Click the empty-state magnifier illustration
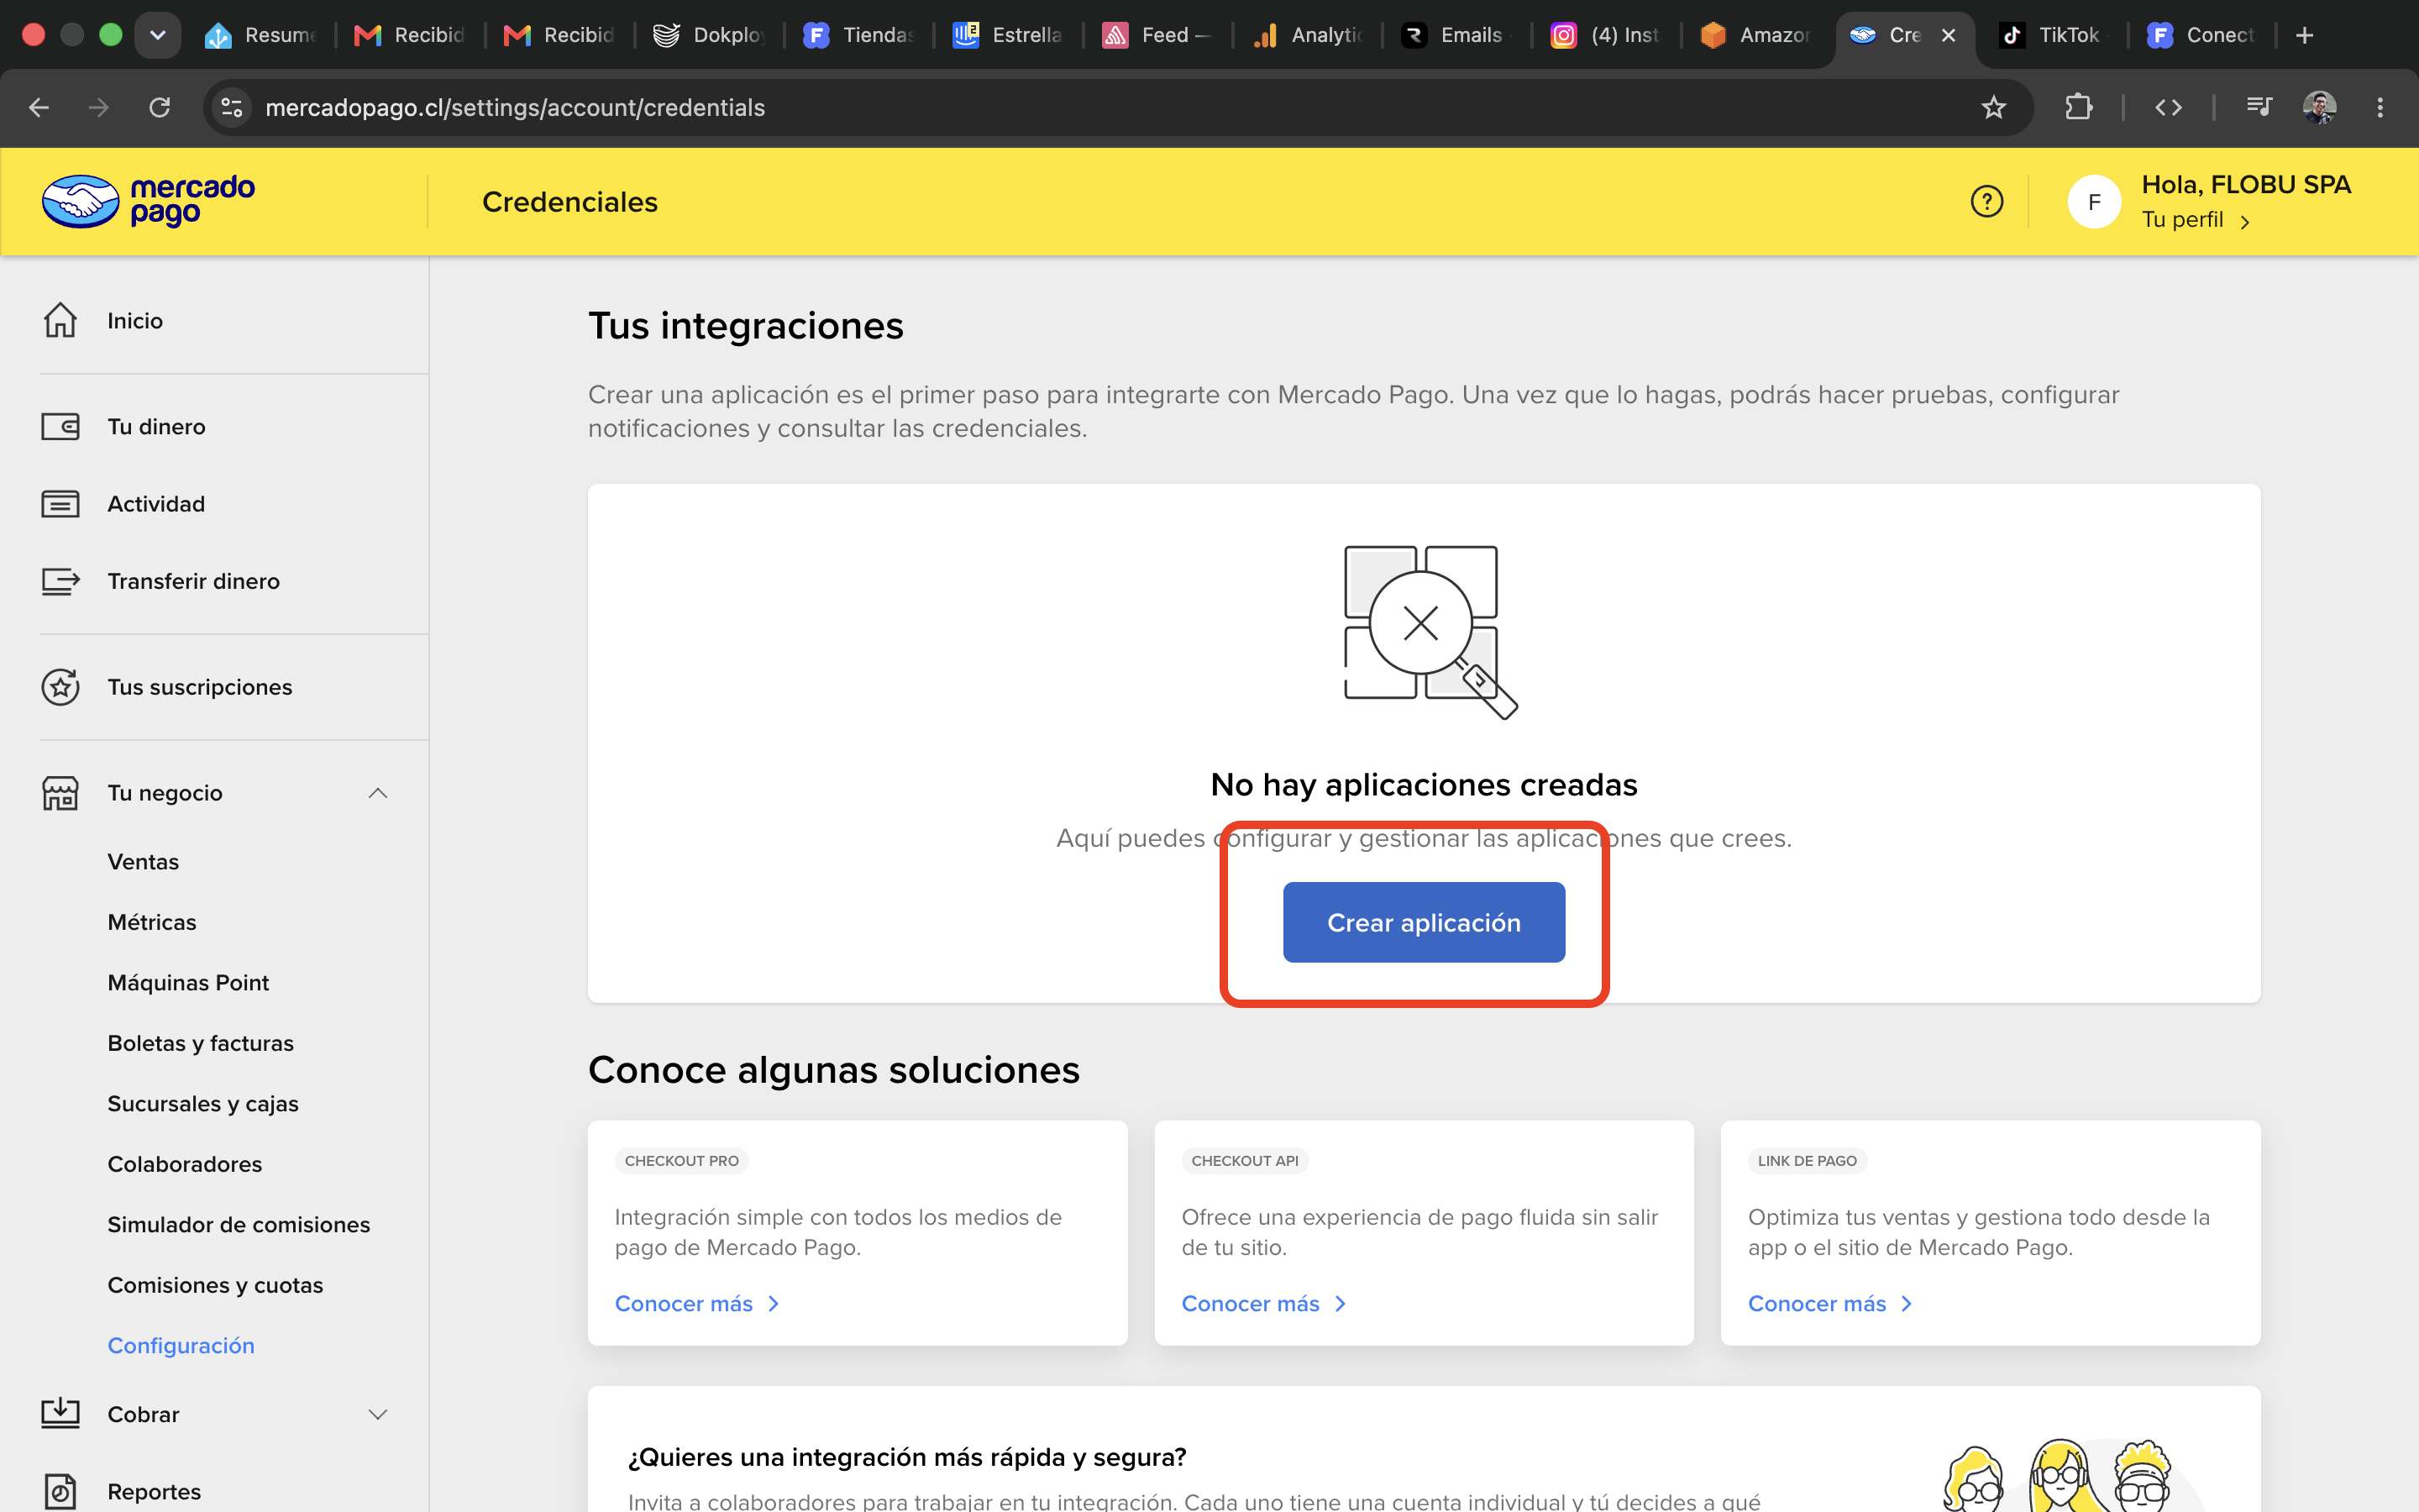Viewport: 2419px width, 1512px height. click(1430, 632)
